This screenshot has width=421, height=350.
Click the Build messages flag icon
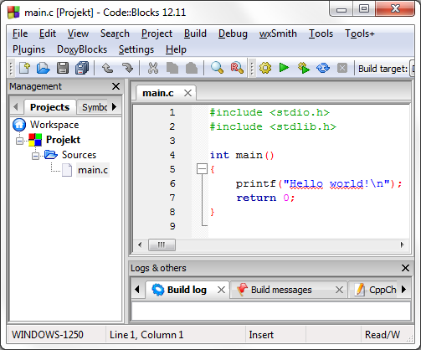[x=242, y=290]
